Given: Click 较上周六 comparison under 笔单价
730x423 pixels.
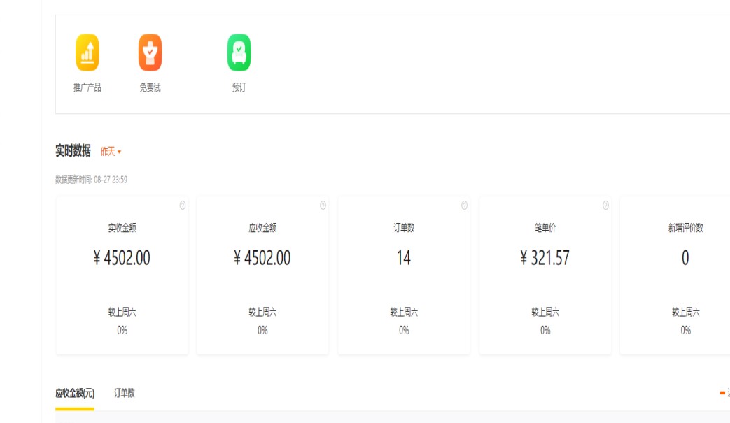Looking at the screenshot, I should click(x=545, y=313).
